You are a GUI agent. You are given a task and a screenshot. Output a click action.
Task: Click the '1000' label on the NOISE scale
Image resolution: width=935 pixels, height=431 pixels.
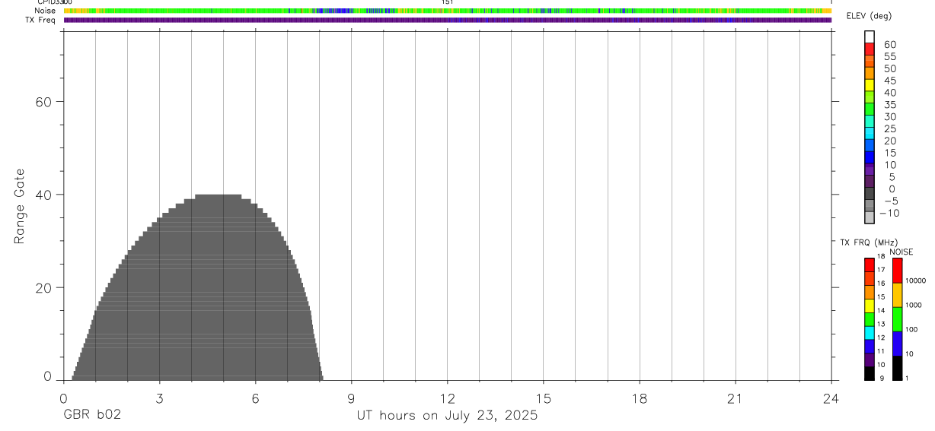coord(913,305)
